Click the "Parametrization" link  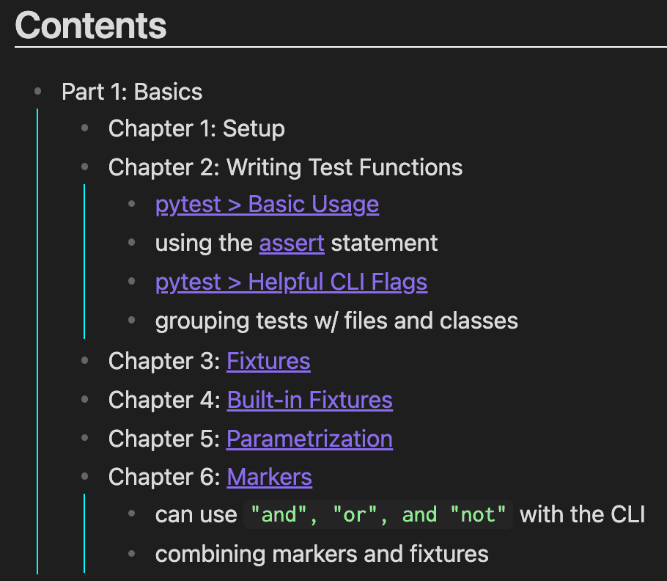pyautogui.click(x=309, y=439)
